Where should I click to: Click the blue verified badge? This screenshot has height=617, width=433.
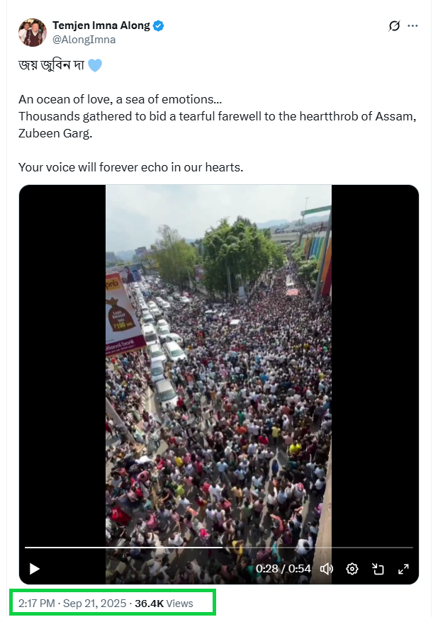tap(159, 26)
